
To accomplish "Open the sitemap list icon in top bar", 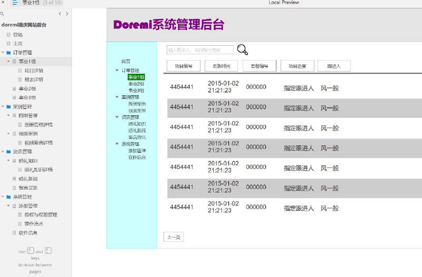I will (15, 3).
